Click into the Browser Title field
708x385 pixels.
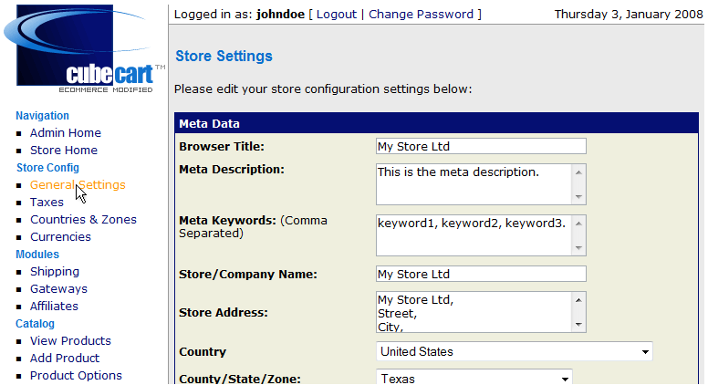click(481, 146)
